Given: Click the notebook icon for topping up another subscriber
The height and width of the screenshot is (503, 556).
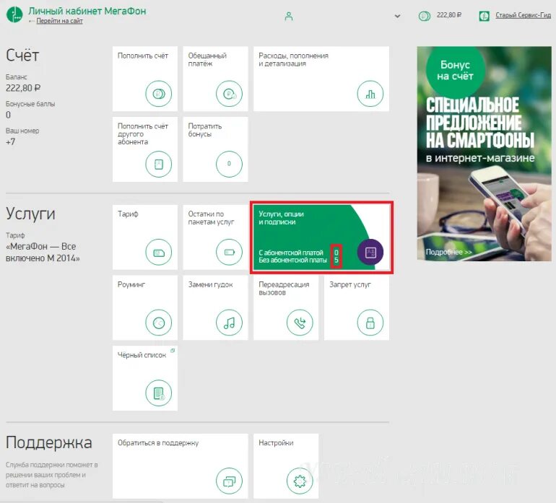Looking at the screenshot, I should tap(159, 164).
